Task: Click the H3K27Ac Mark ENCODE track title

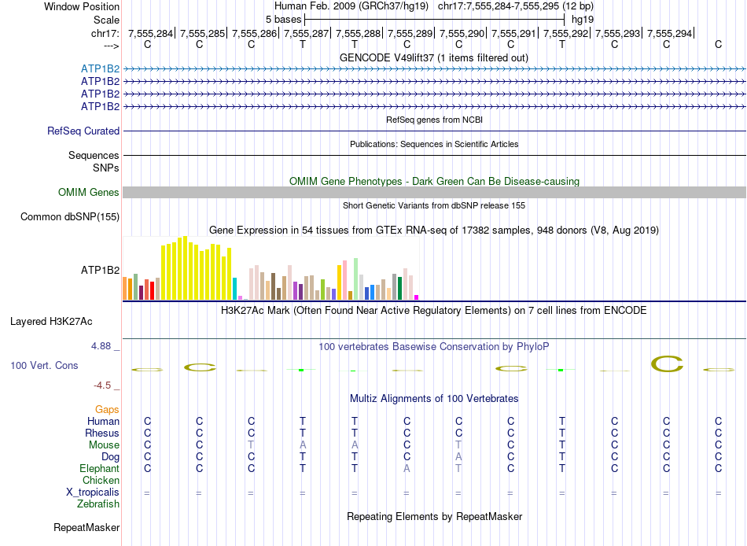Action: (x=434, y=311)
